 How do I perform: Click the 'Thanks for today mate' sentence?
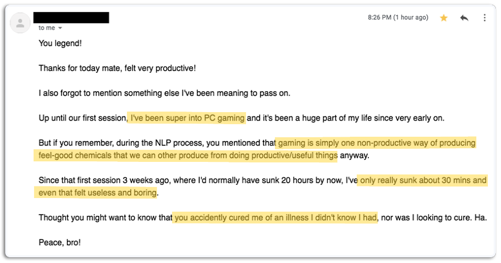pos(117,69)
